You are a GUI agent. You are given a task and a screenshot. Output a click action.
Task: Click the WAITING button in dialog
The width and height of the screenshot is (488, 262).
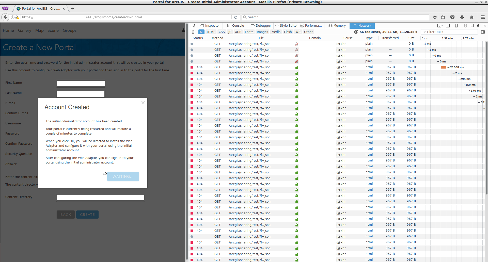(123, 176)
